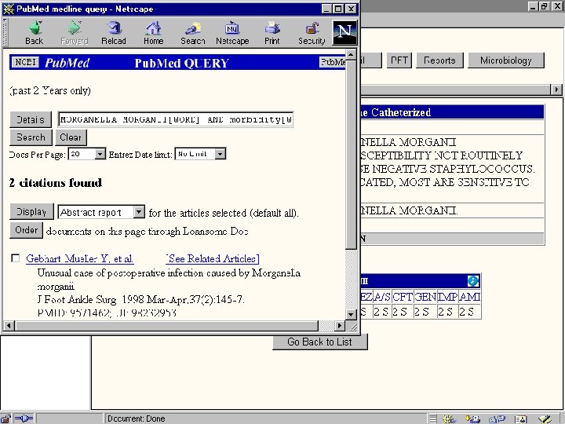Open the Mailbox component in status bar
This screenshot has height=424, width=565.
472,419
